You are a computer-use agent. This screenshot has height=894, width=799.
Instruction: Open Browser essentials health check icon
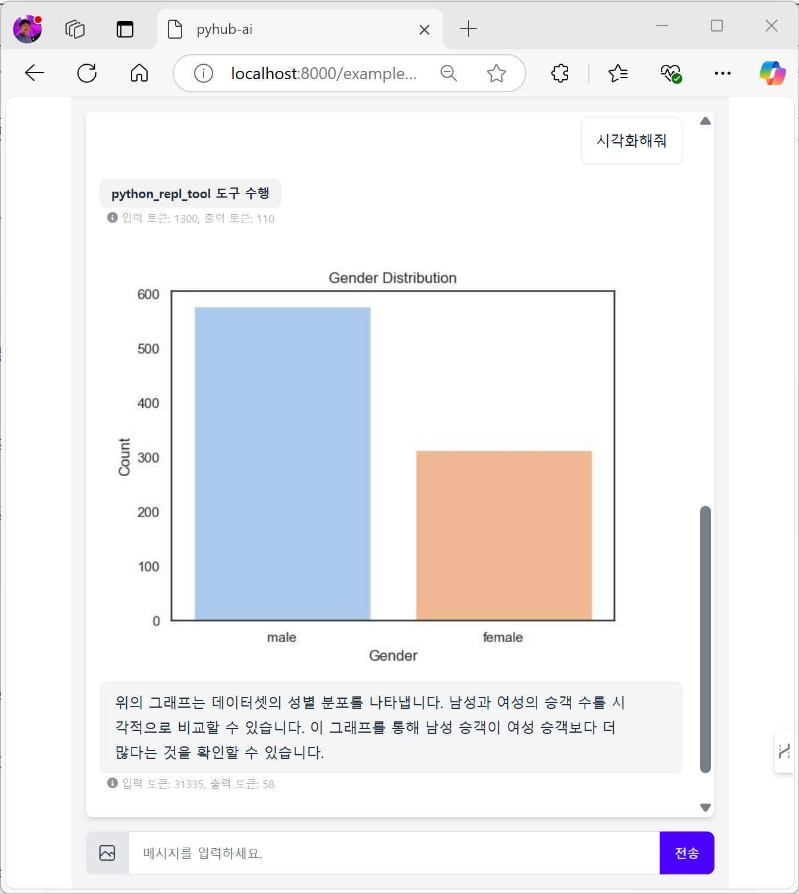[670, 73]
